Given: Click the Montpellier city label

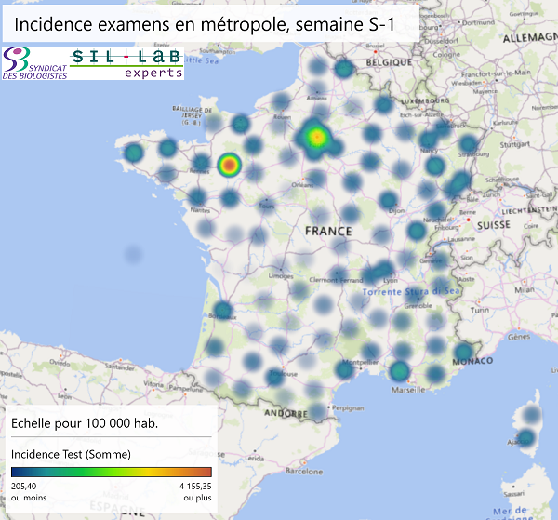Looking at the screenshot, I should pos(358,360).
